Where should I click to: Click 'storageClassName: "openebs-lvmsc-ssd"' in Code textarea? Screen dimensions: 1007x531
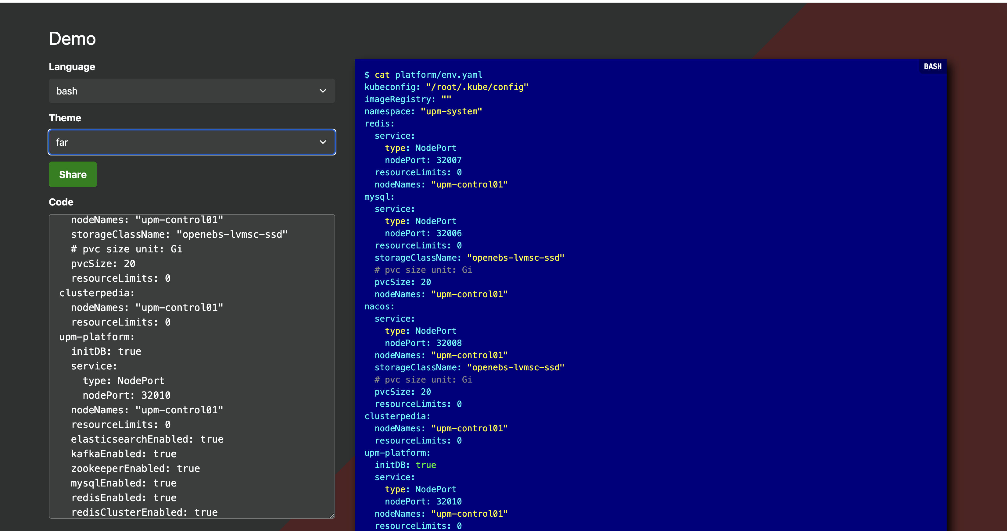pyautogui.click(x=179, y=234)
